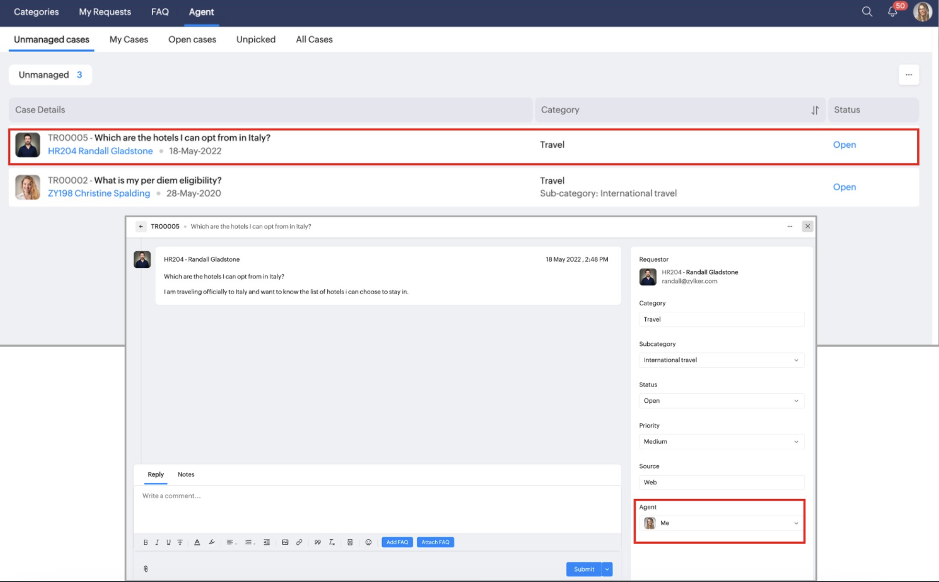
Task: Click the search magnifier icon
Action: point(867,12)
